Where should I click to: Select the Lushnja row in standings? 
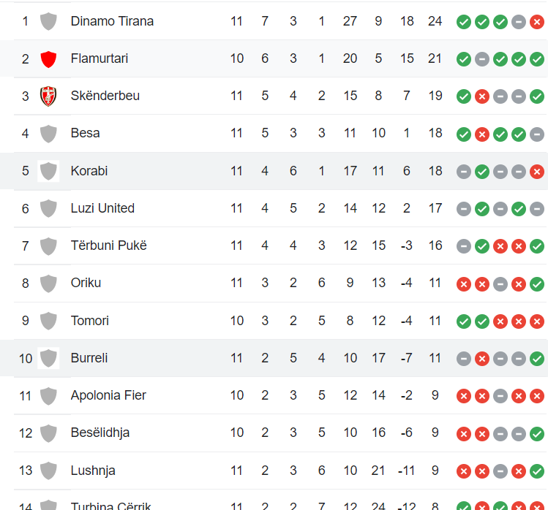pos(281,471)
